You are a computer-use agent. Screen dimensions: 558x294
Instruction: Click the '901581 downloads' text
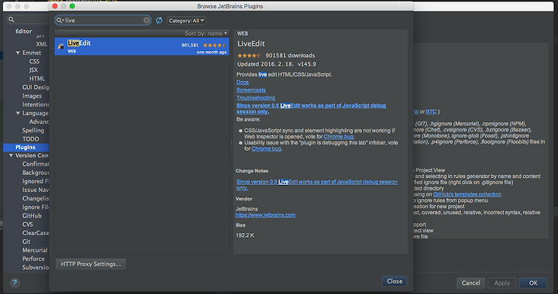point(290,56)
